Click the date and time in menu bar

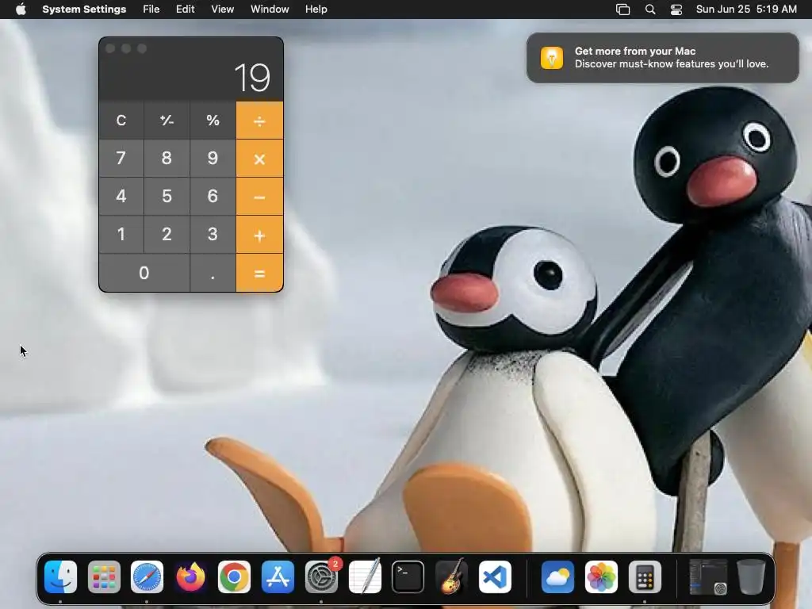tap(746, 10)
